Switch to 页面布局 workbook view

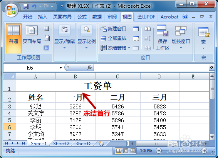(x=32, y=35)
